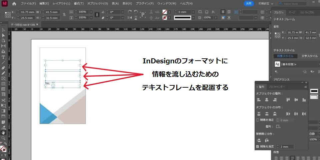Select the Direct Selection tool
Screen dimensions: 320x160
click(x=3, y=35)
